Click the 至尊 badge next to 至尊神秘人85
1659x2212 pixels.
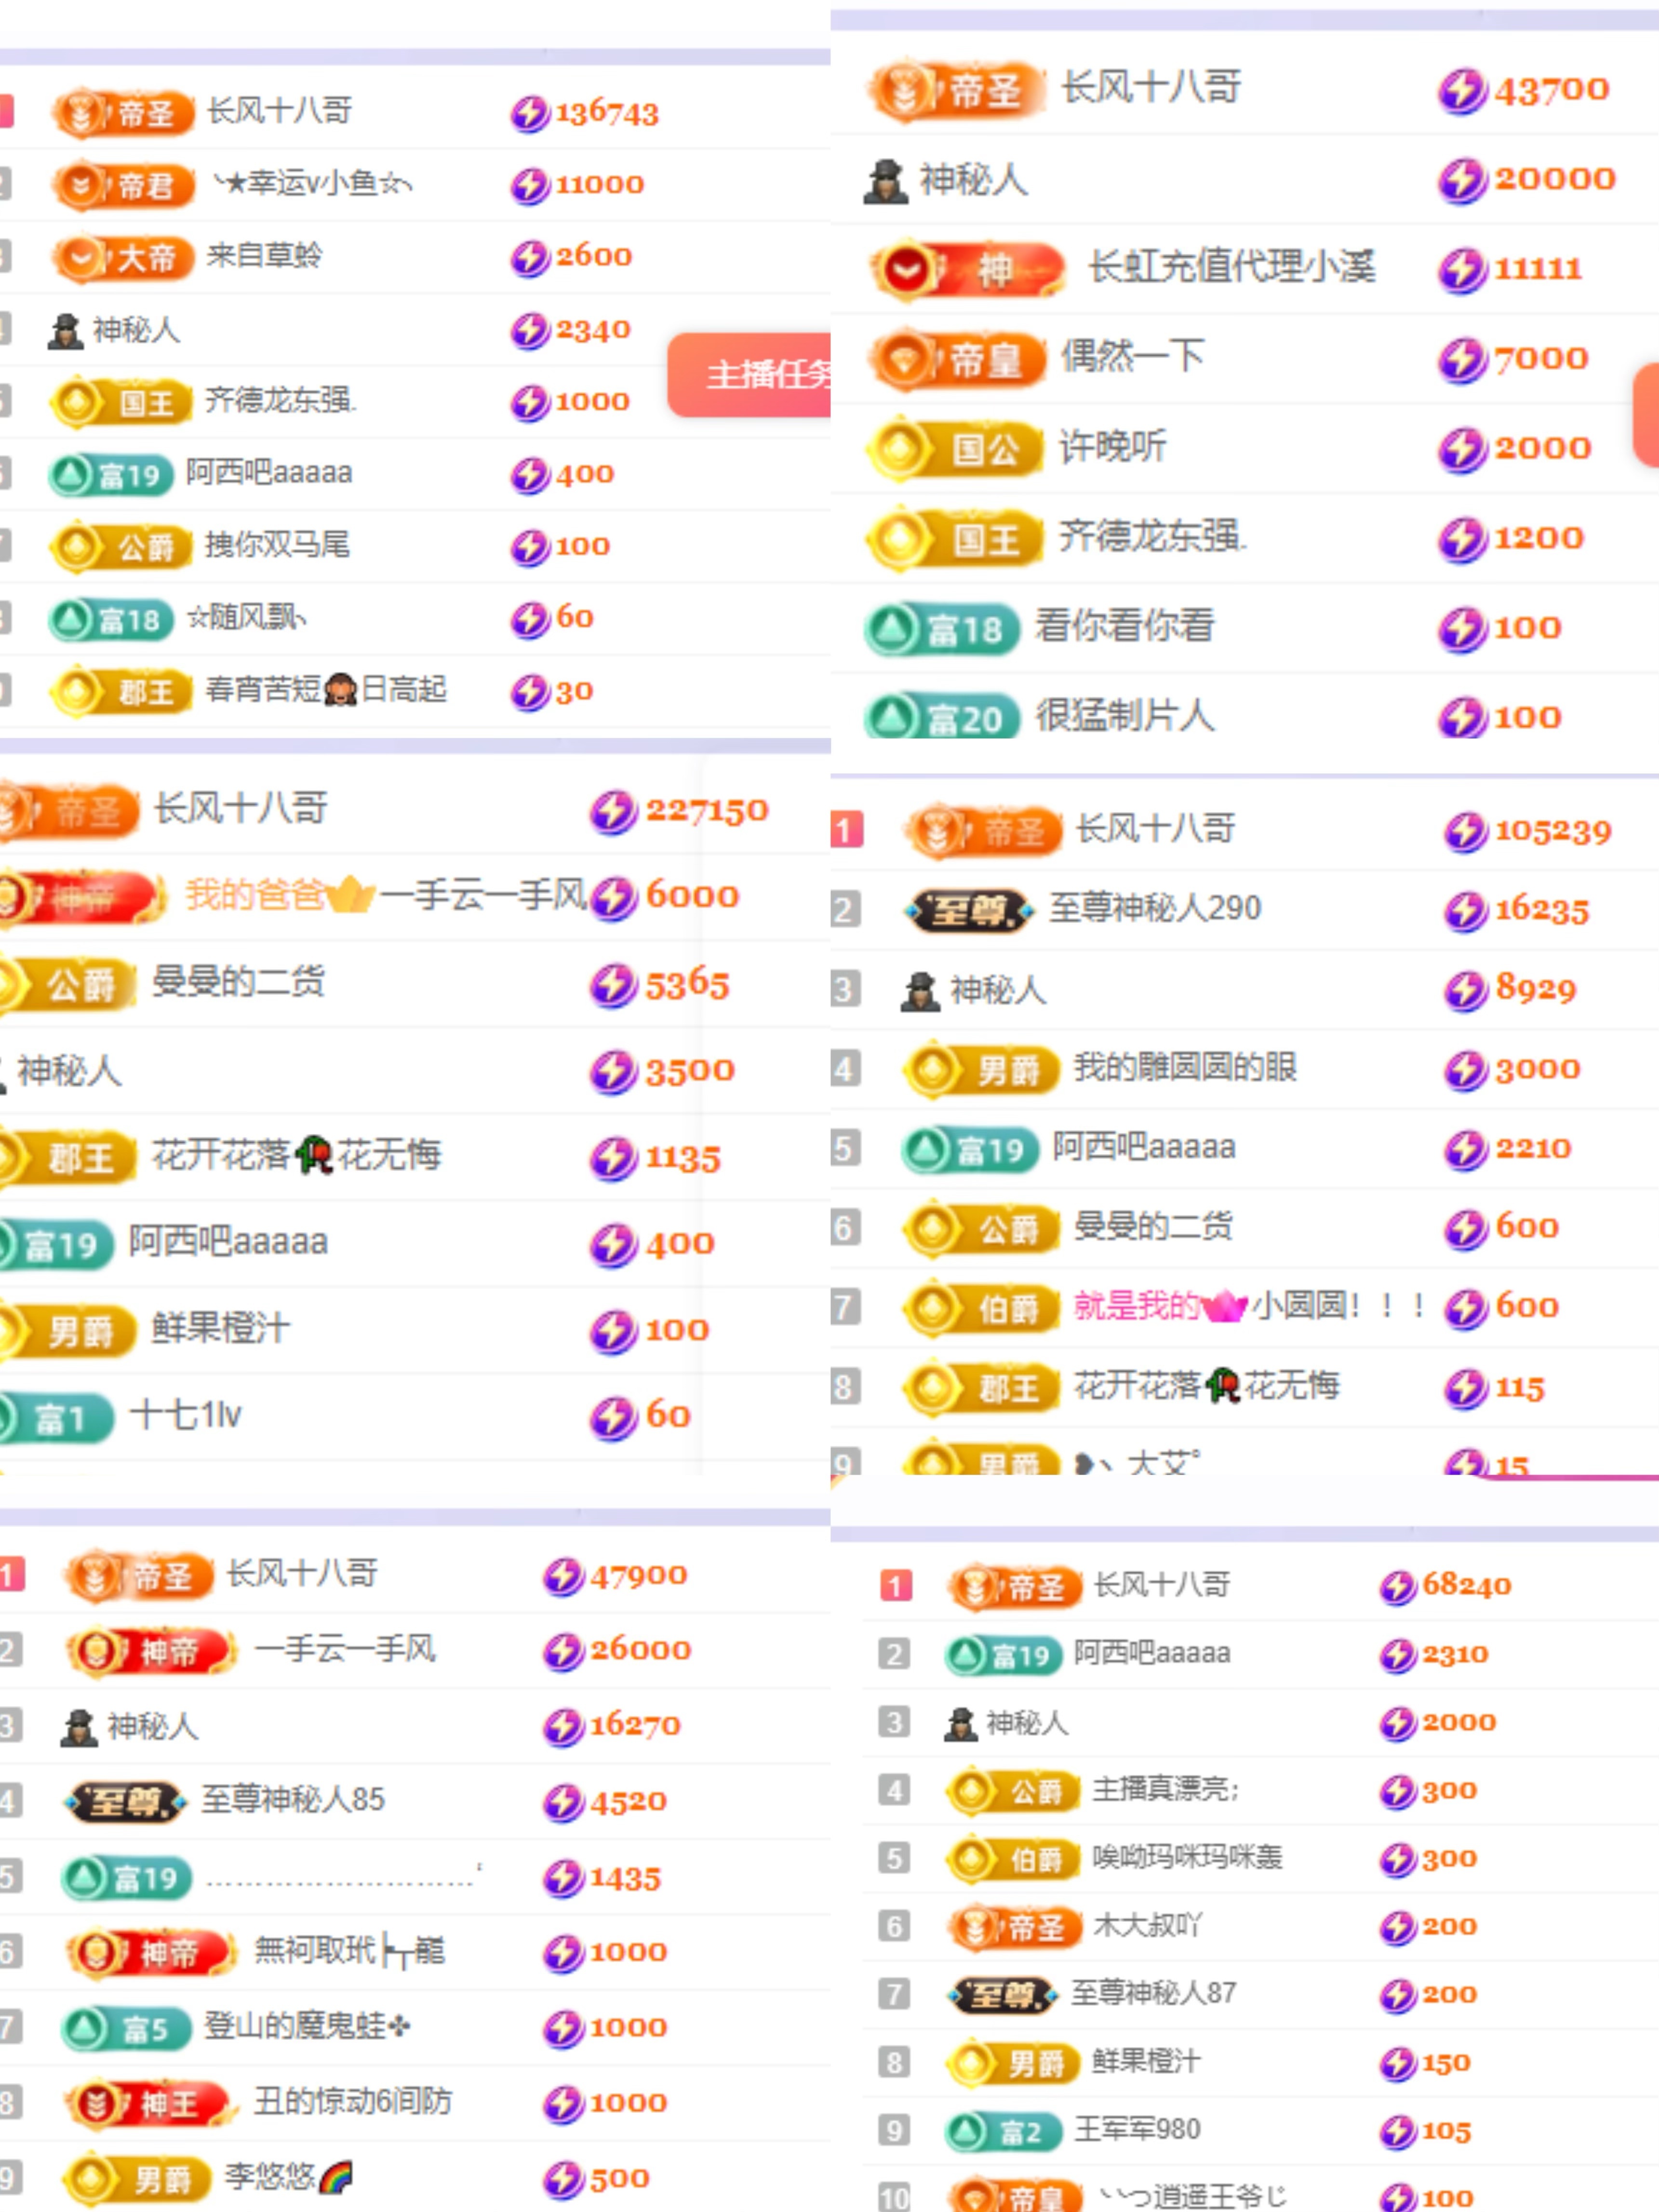[125, 1802]
